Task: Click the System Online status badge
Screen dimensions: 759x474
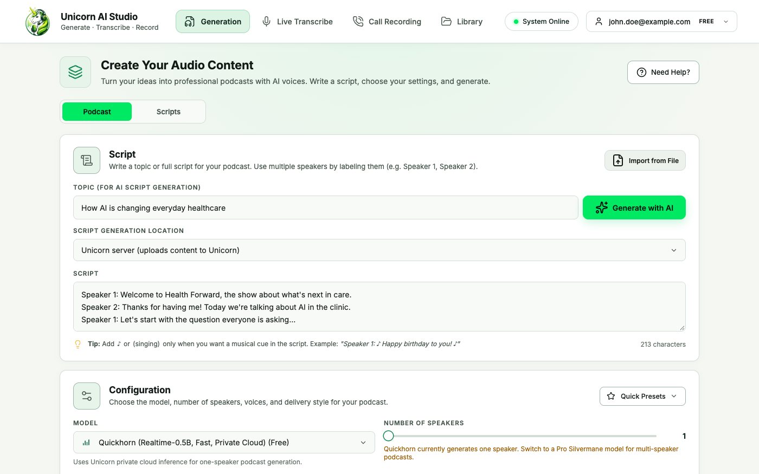Action: click(541, 22)
